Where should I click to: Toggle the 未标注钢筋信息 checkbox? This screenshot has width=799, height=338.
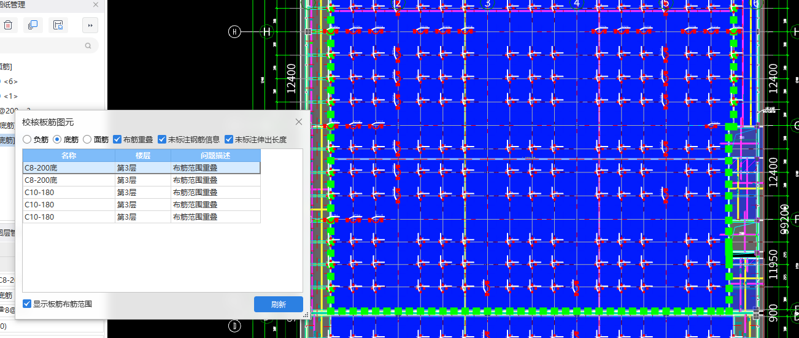tap(162, 140)
